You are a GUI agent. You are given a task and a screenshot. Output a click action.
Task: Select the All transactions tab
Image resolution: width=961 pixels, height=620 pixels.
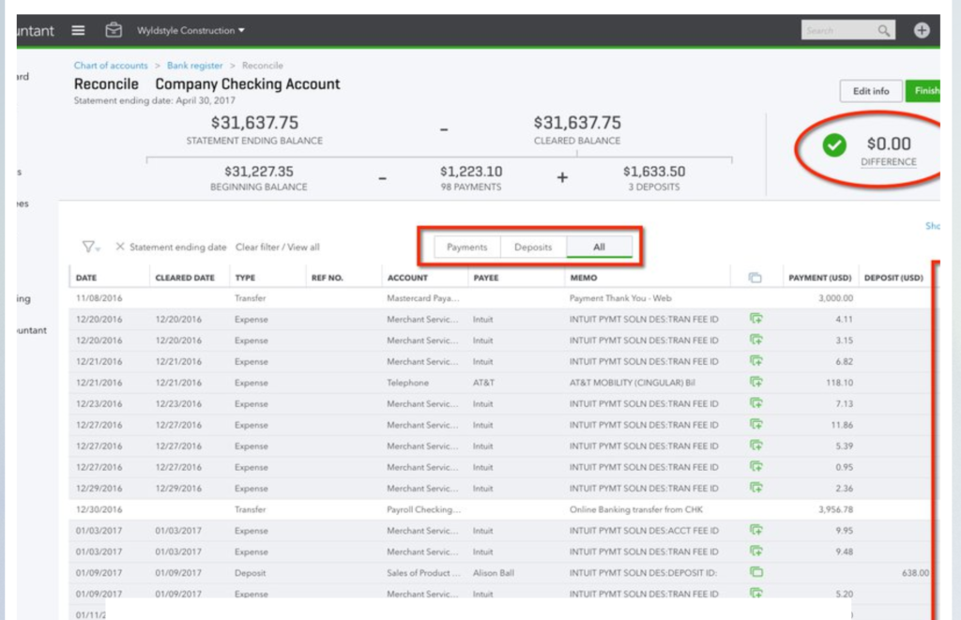599,248
